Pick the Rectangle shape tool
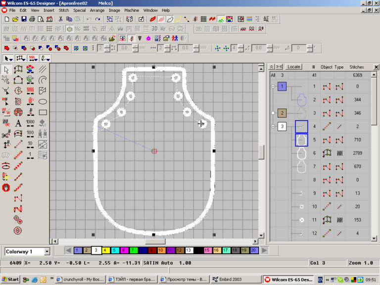The image size is (380, 285). [x=43, y=112]
